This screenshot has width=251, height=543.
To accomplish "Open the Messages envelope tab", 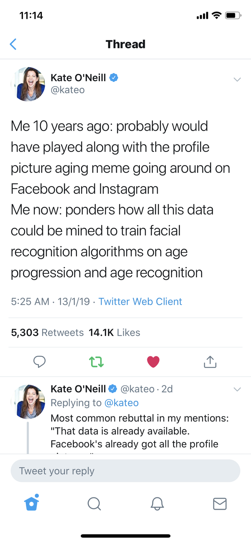I will pos(220,503).
